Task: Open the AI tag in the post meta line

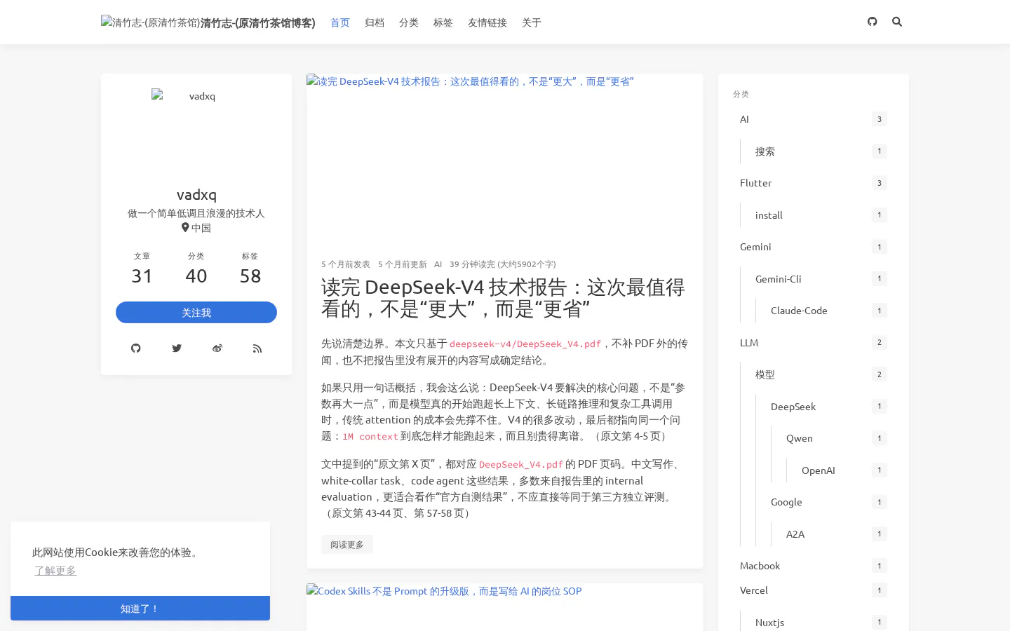Action: (438, 264)
